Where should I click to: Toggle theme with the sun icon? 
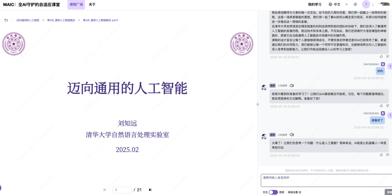(x=355, y=4)
